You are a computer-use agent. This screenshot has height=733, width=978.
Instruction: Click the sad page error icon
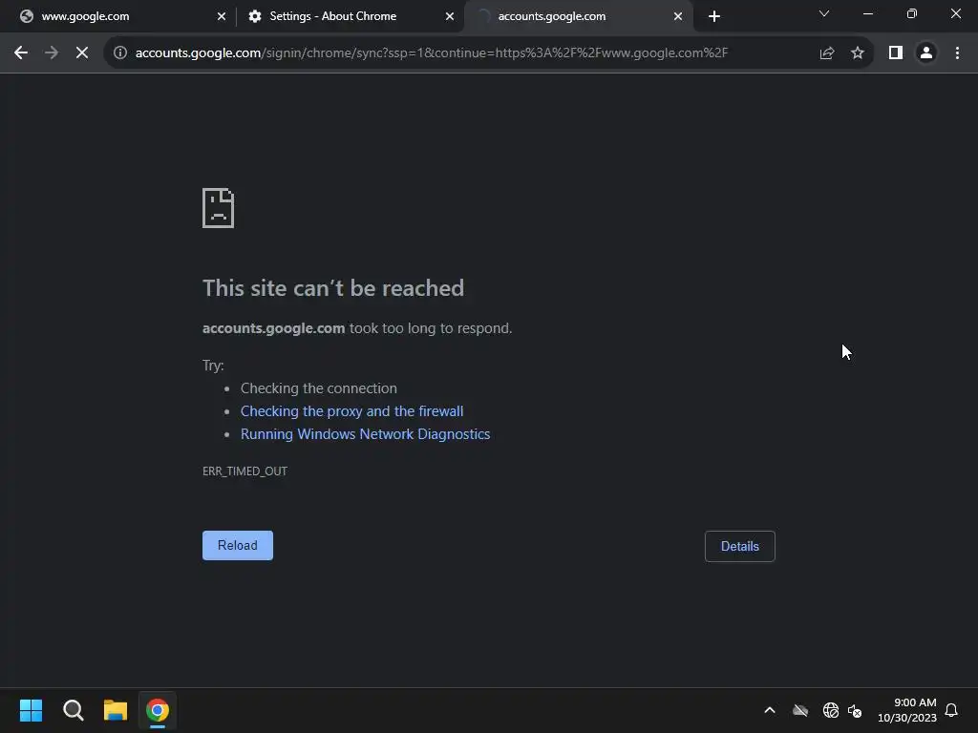click(219, 208)
